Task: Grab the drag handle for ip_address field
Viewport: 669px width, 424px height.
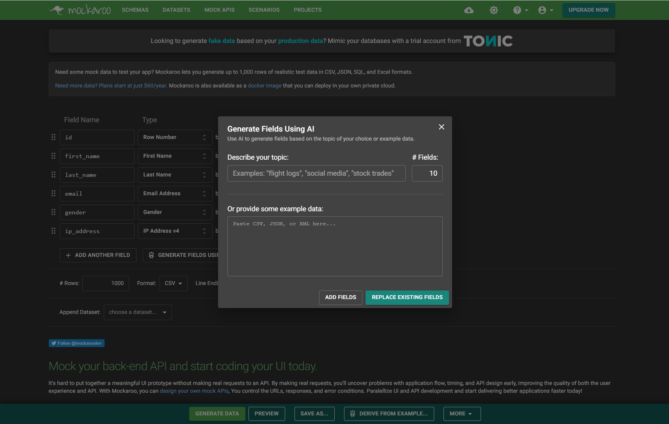Action: [x=53, y=231]
